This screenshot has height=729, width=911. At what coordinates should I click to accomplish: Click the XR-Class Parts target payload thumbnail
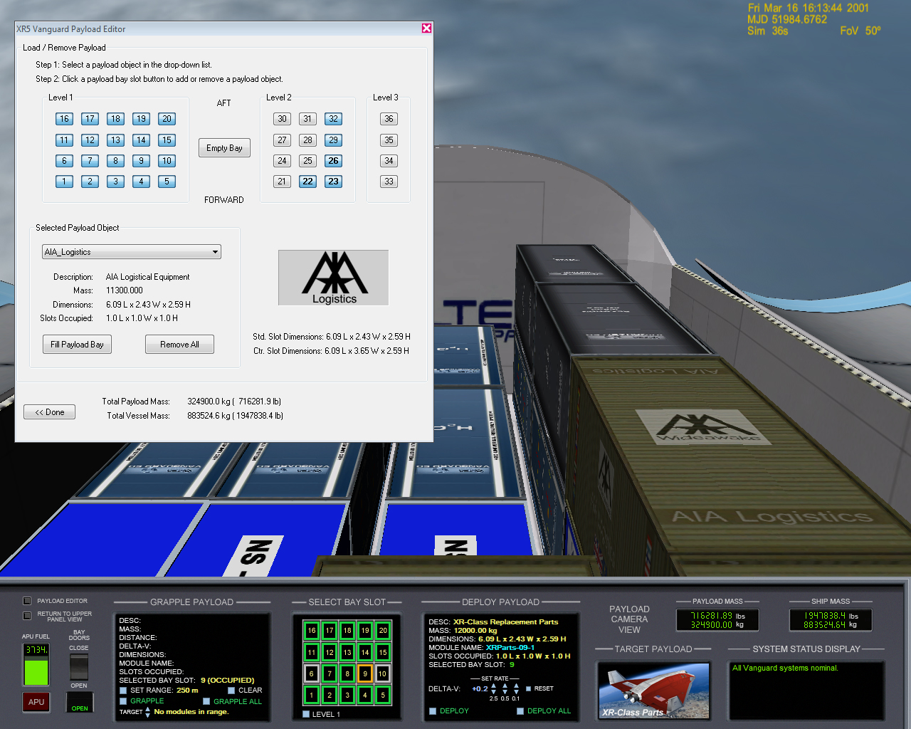[x=653, y=691]
